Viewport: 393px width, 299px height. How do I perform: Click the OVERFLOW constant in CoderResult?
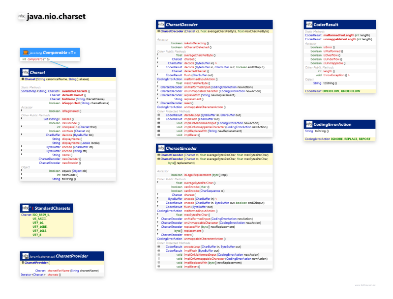click(331, 91)
